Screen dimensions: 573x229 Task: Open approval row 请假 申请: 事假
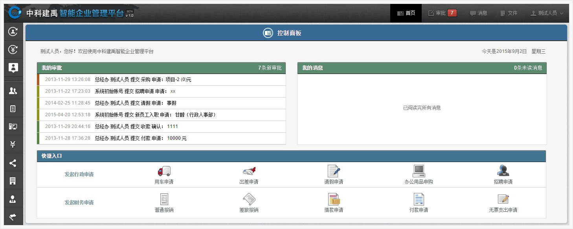coord(162,103)
